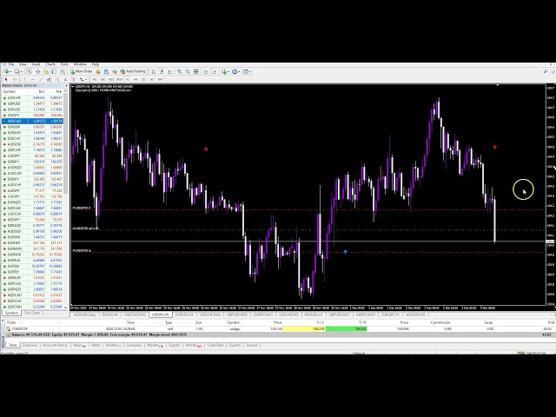Open the Charts menu

tap(50, 64)
